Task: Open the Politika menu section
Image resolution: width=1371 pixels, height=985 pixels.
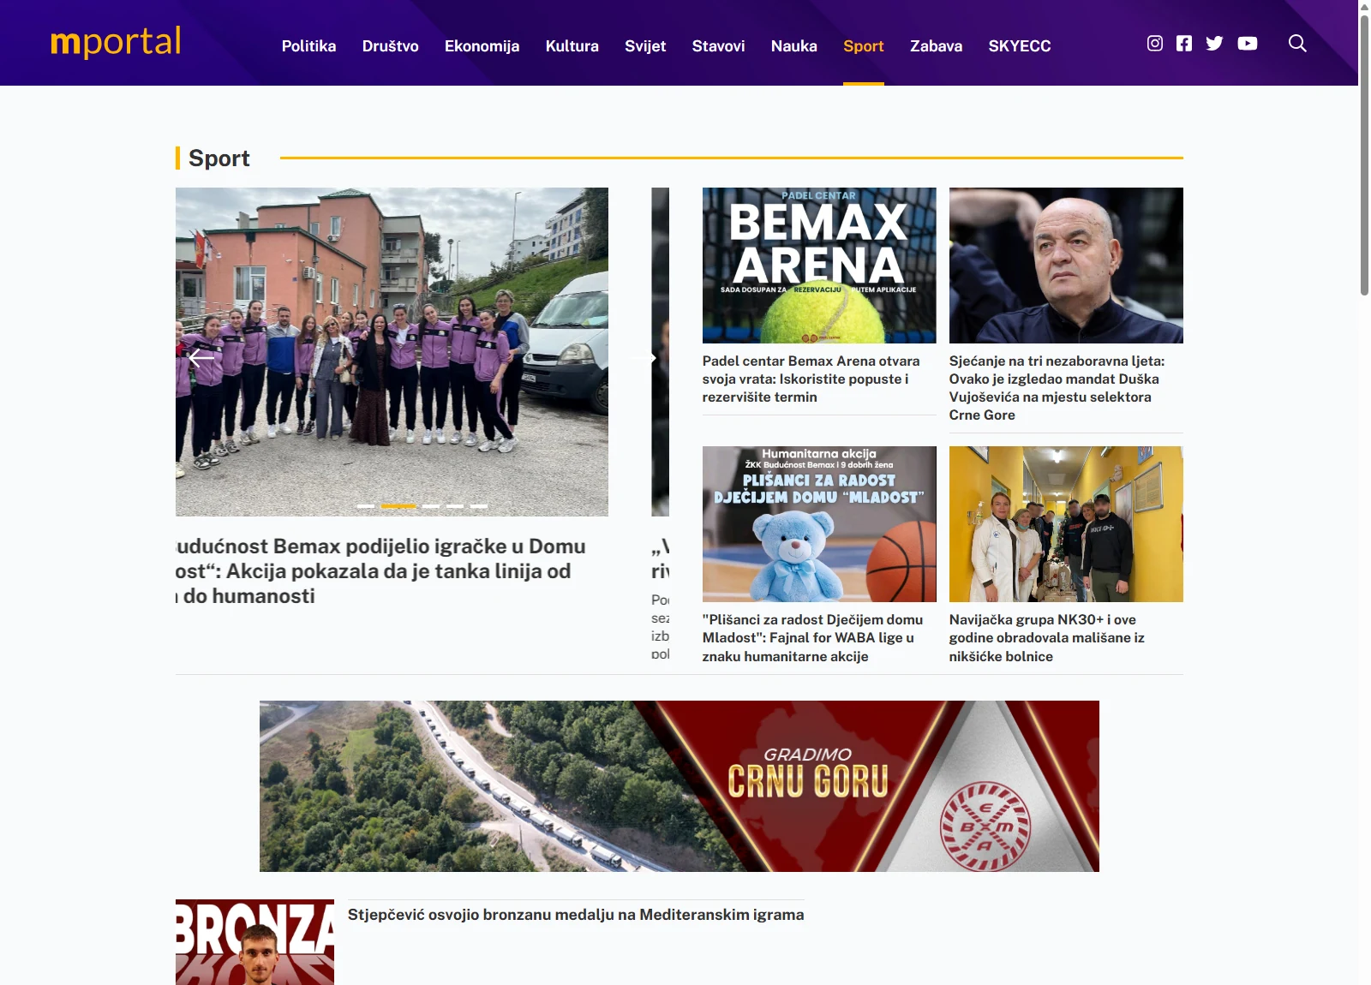Action: pyautogui.click(x=308, y=46)
